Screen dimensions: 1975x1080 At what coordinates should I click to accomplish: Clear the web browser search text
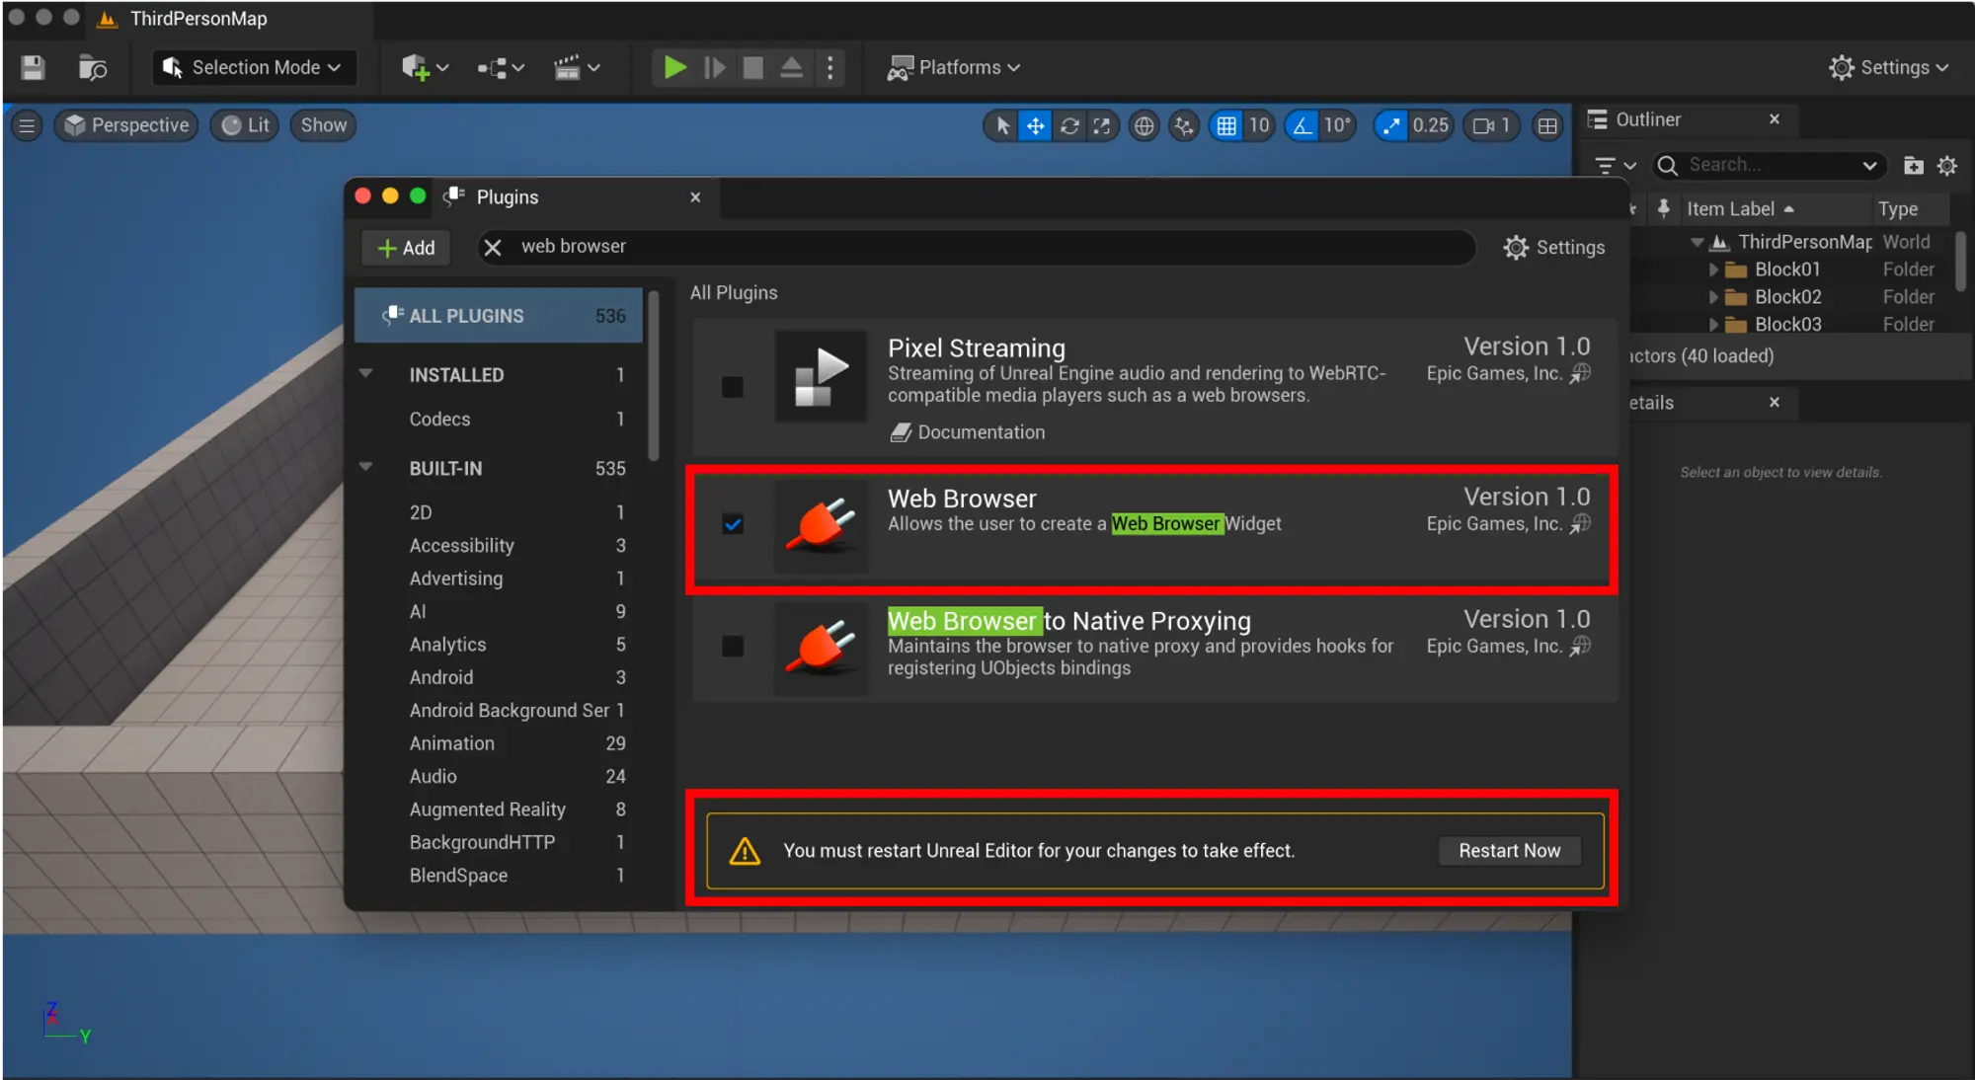tap(493, 247)
